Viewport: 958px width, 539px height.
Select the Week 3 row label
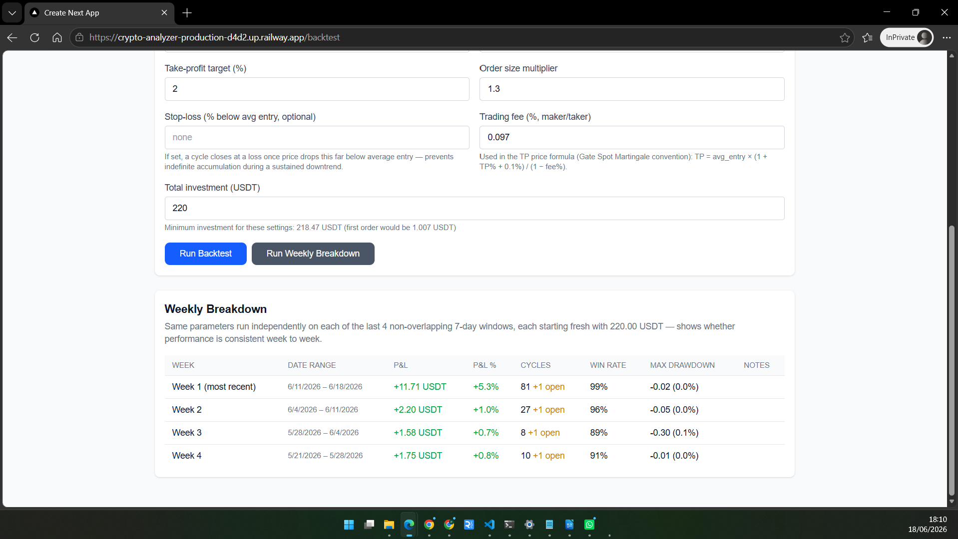187,433
